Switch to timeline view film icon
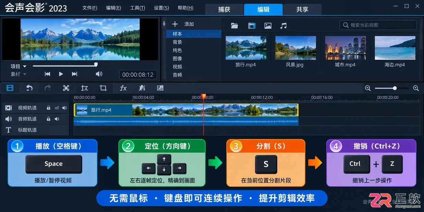 [x=10, y=88]
